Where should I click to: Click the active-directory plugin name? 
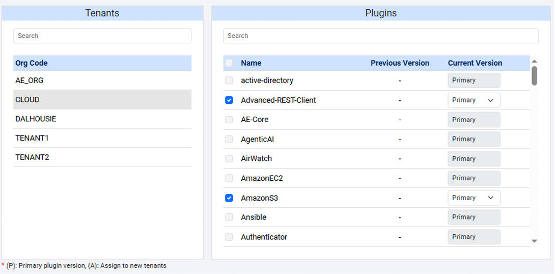coord(267,80)
